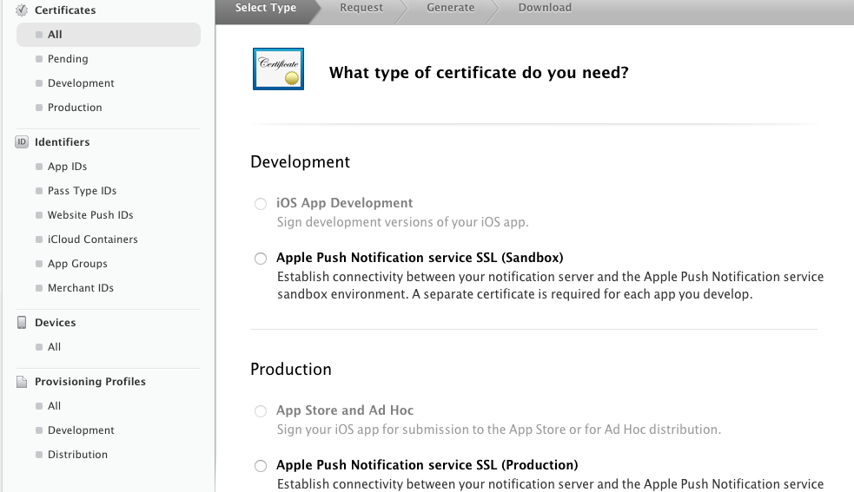Open Development under Certificates
The height and width of the screenshot is (492, 854).
pos(81,83)
